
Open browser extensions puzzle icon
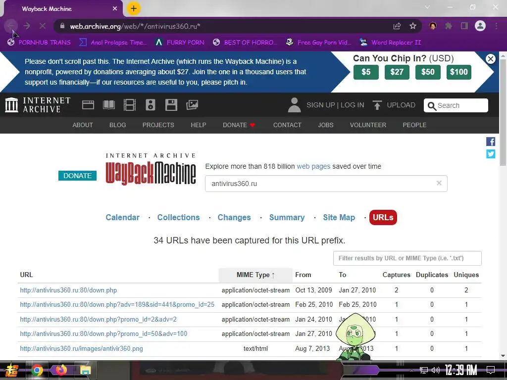tap(449, 26)
